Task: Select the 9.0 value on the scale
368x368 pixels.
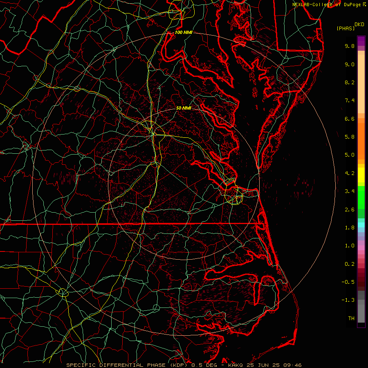Action: pyautogui.click(x=350, y=64)
